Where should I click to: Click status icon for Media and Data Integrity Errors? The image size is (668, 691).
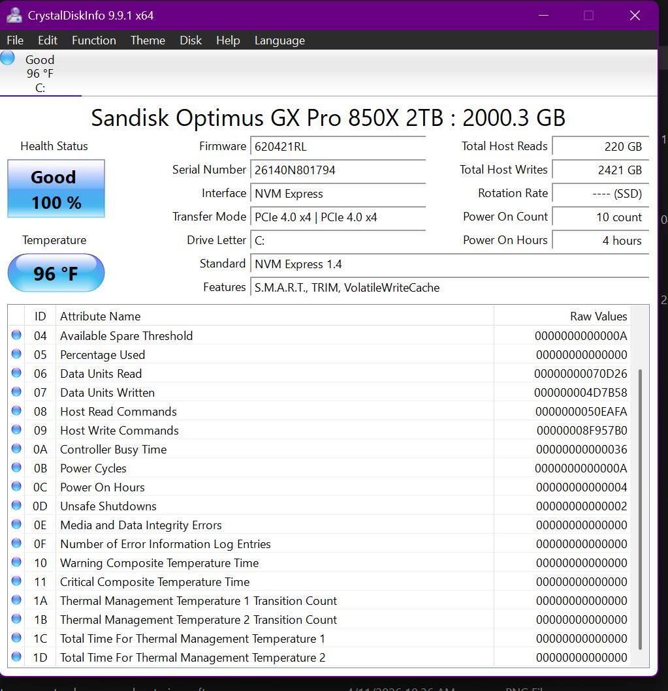point(16,525)
